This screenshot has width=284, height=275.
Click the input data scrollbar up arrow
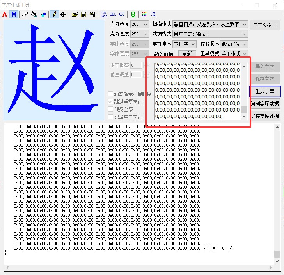point(244,67)
